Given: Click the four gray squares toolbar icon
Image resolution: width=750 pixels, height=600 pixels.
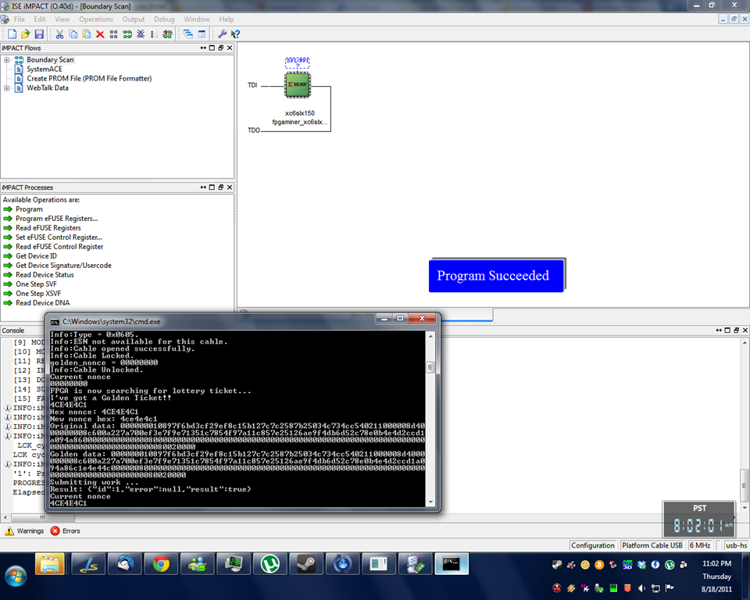Looking at the screenshot, I should 113,34.
